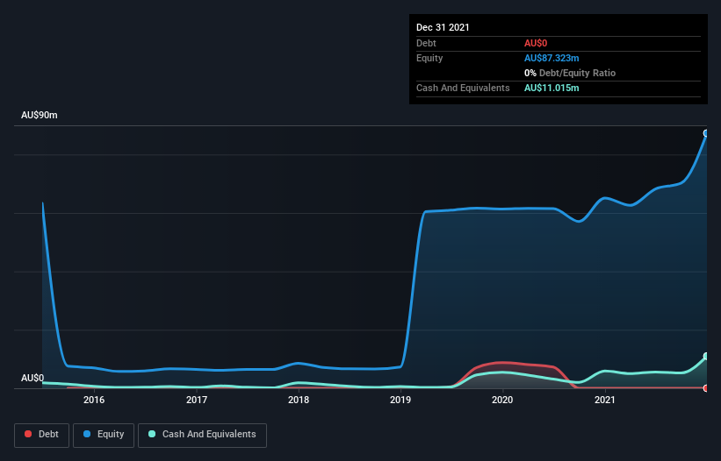Click the 2019 x-axis label

pyautogui.click(x=400, y=400)
